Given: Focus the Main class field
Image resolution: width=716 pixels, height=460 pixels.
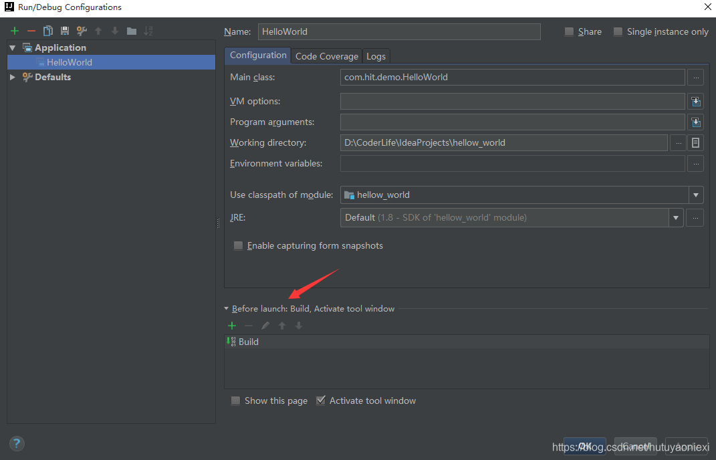Looking at the screenshot, I should (512, 77).
